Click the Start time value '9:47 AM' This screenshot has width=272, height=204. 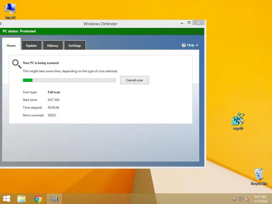(53, 100)
